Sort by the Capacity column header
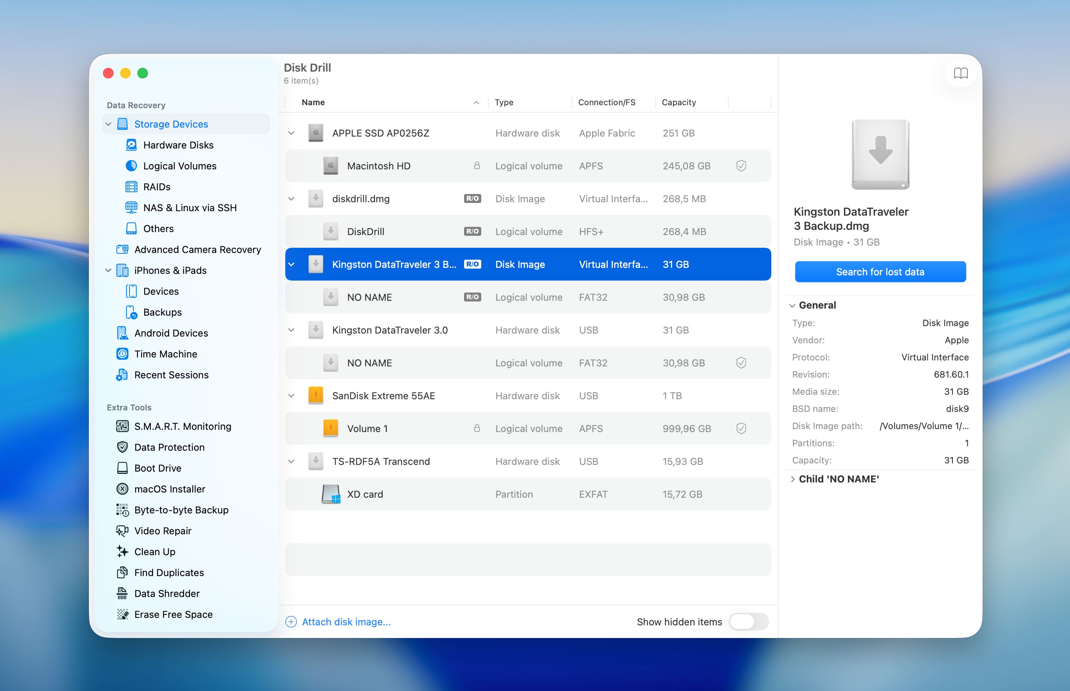 (691, 102)
